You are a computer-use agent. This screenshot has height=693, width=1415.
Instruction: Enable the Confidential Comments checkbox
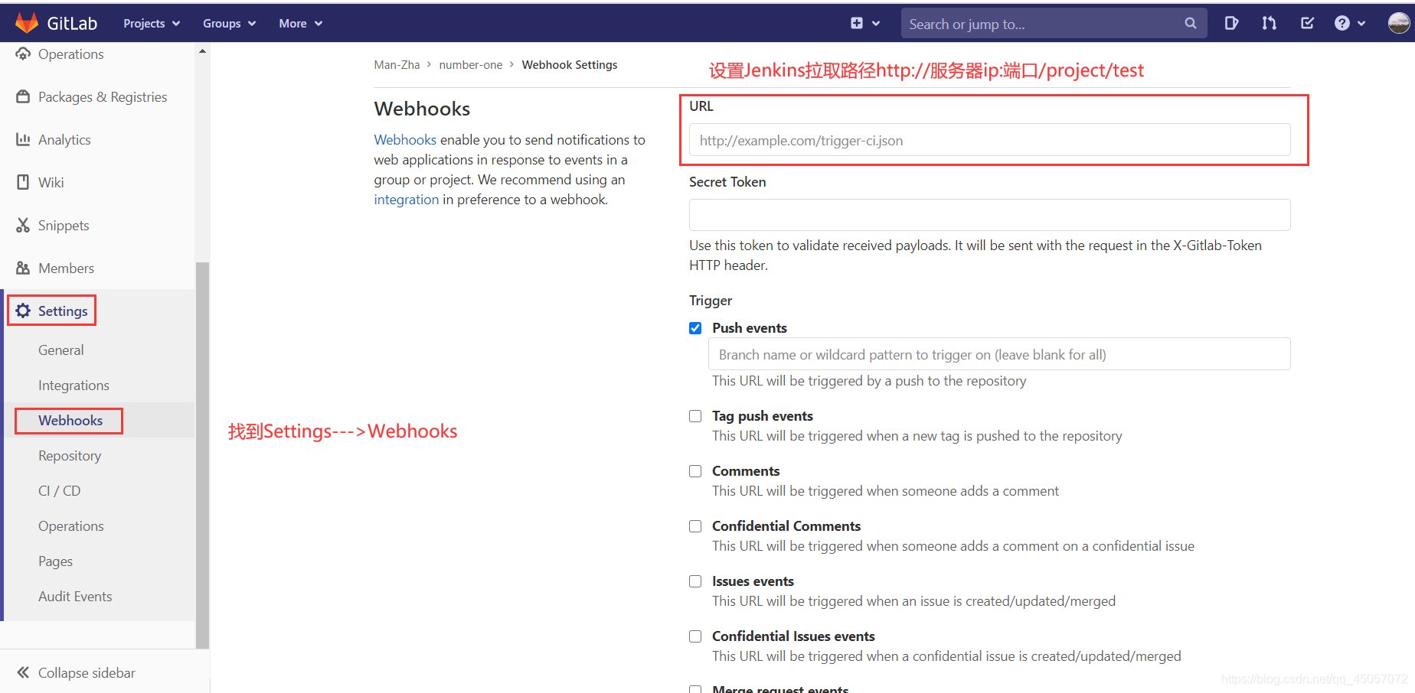[695, 526]
